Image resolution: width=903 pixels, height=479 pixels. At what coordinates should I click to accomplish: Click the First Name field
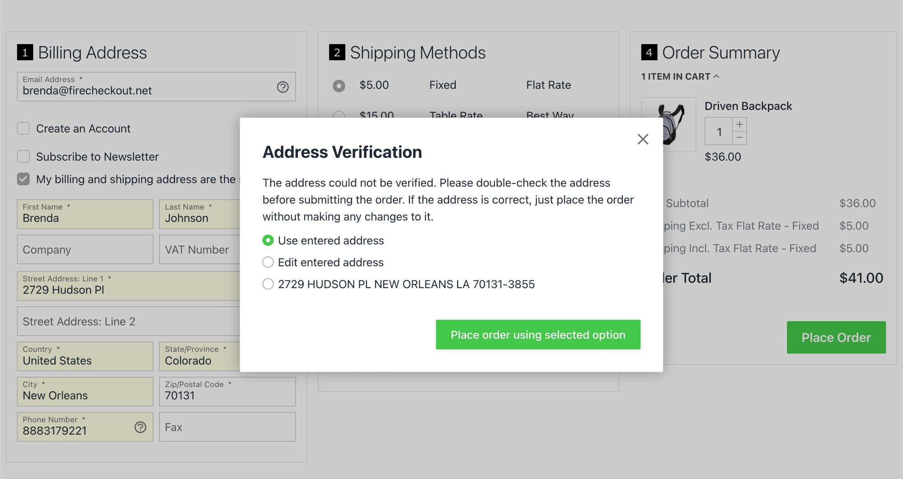[85, 214]
